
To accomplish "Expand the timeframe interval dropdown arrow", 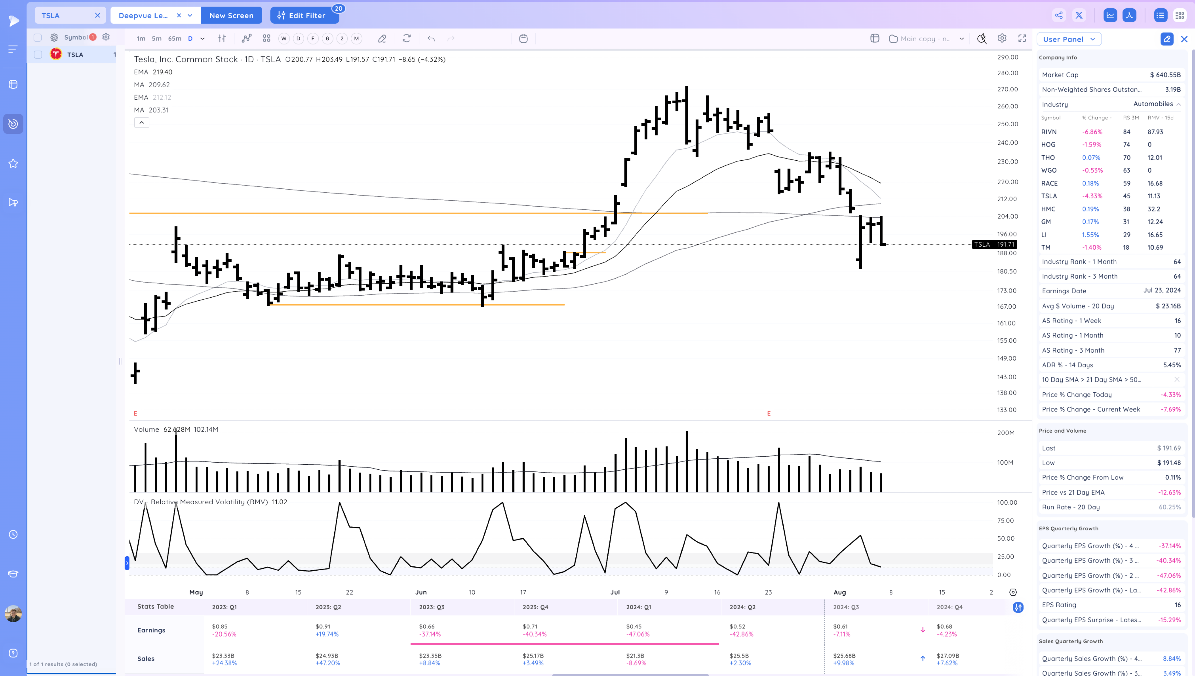I will 203,39.
